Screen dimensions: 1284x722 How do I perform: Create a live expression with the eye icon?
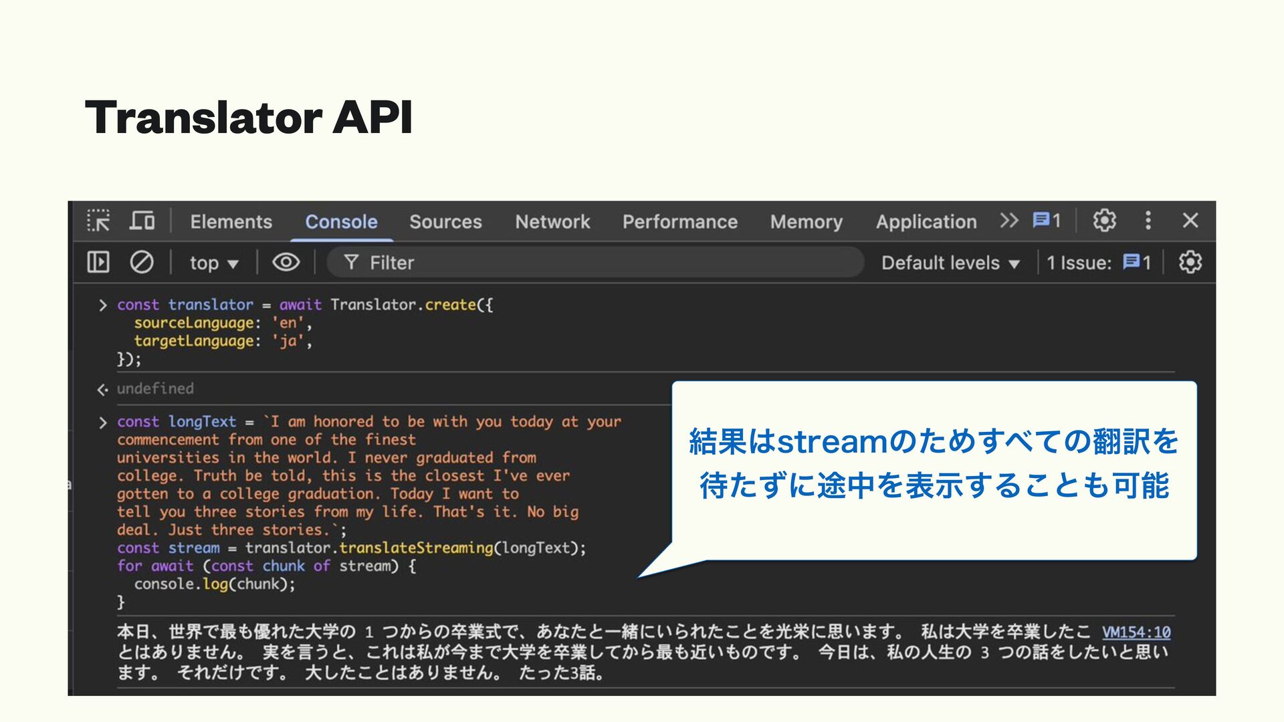point(286,262)
